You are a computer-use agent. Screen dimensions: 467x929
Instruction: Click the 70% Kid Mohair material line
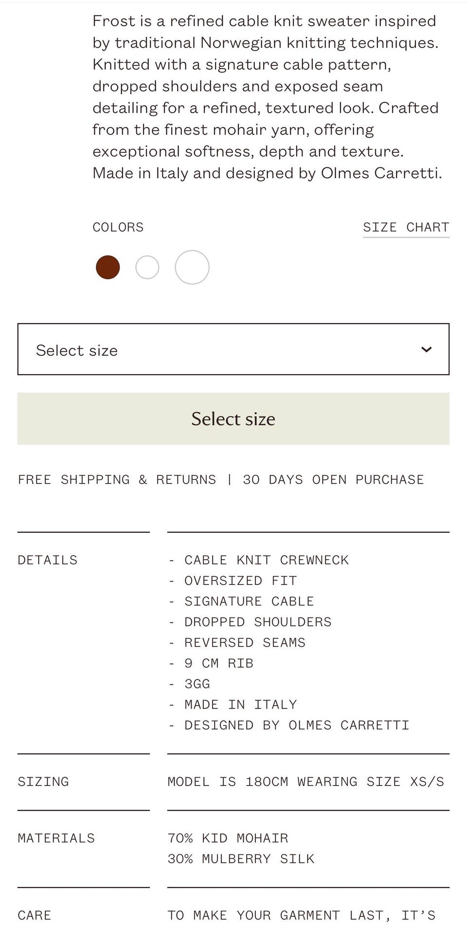click(x=228, y=838)
